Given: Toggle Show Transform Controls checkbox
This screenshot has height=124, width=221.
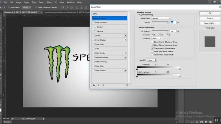Looking at the screenshot, I should 36,8.
